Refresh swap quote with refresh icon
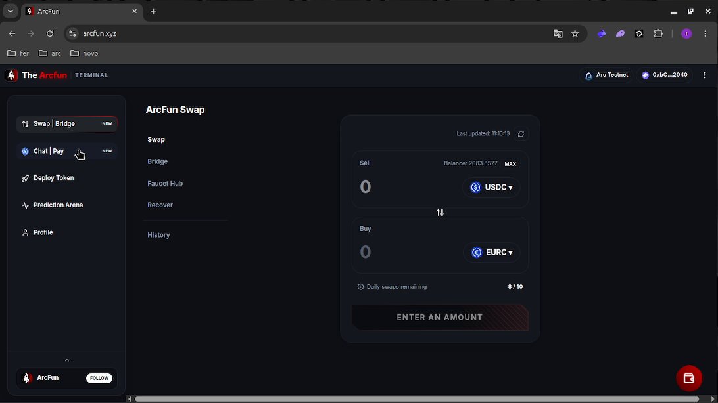The image size is (718, 403). click(x=521, y=134)
